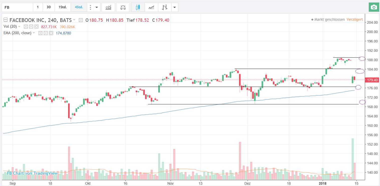This screenshot has height=186, width=380.
Task: Click the volume value 827.731K
Action: pyautogui.click(x=48, y=27)
